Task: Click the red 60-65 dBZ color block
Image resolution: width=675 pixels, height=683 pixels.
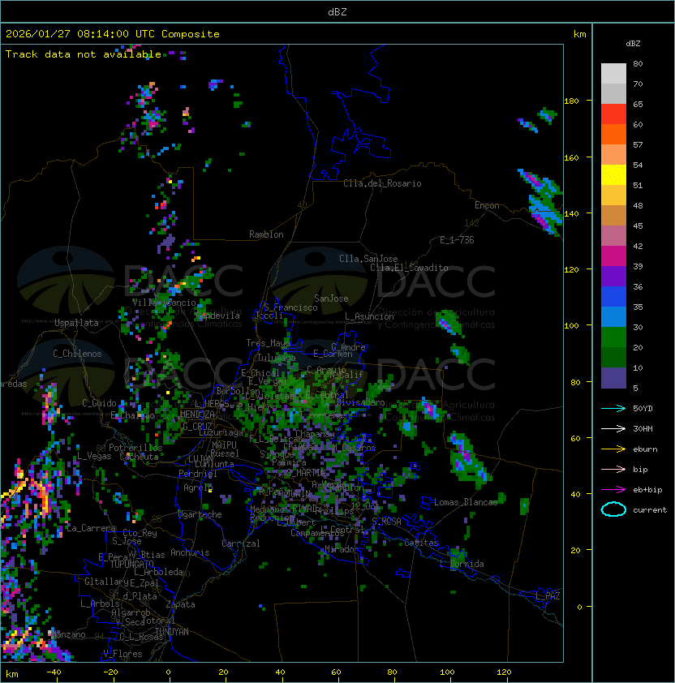Action: [x=613, y=114]
